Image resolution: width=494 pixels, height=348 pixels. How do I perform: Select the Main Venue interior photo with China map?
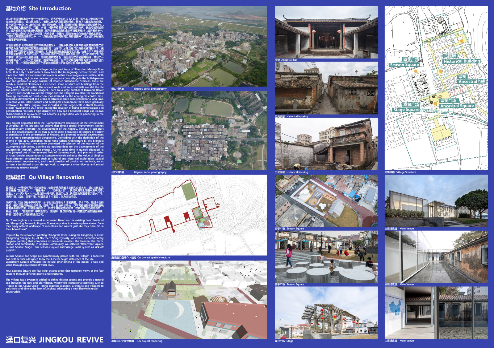[436, 313]
